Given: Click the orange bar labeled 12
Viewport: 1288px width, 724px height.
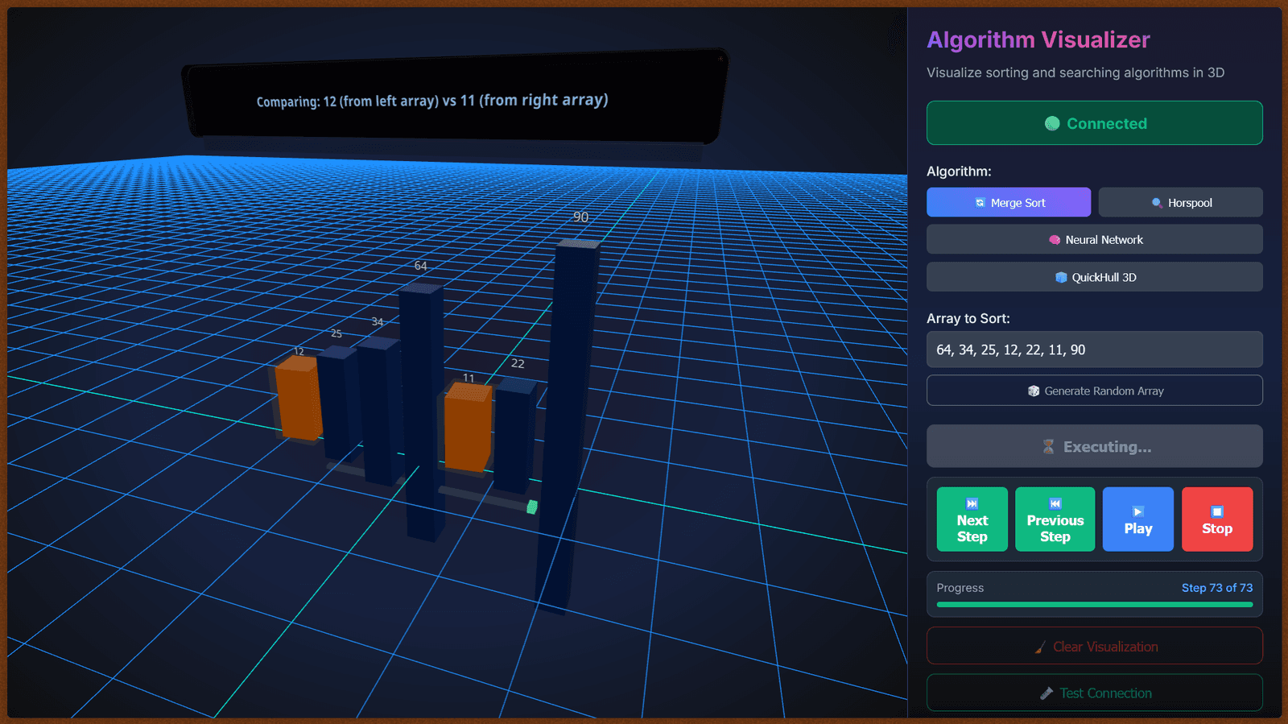Looking at the screenshot, I should pos(299,399).
